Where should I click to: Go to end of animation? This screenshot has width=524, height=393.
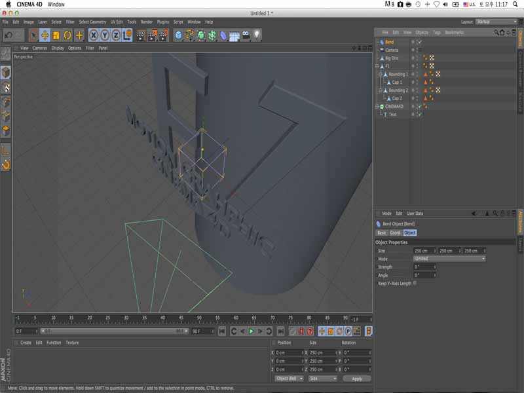(281, 331)
